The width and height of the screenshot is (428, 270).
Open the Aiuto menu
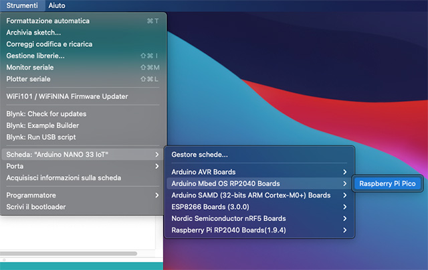[58, 5]
